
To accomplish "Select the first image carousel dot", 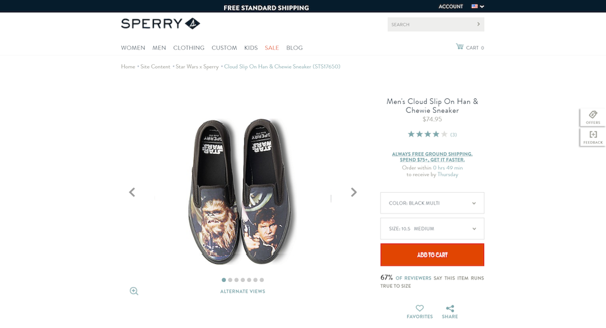I will 223,280.
